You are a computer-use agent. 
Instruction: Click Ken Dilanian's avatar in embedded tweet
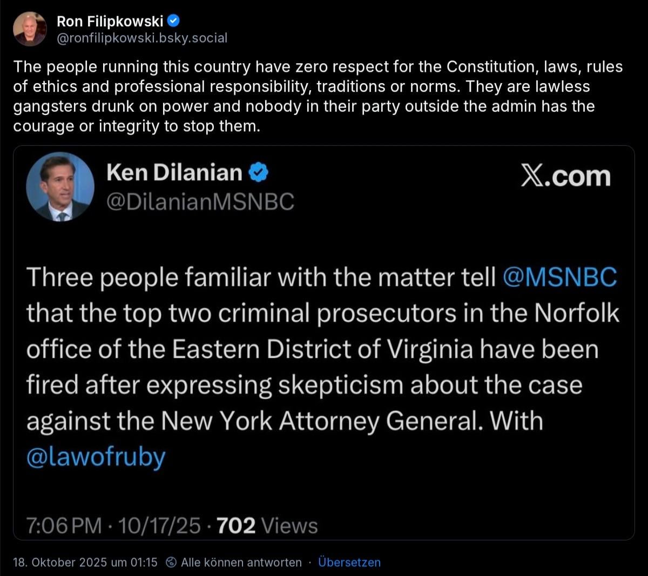click(x=60, y=187)
